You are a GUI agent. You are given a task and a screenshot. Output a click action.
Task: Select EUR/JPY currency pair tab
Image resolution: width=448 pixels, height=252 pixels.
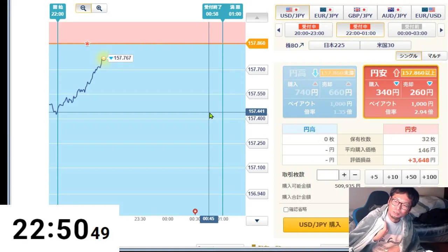tap(326, 13)
